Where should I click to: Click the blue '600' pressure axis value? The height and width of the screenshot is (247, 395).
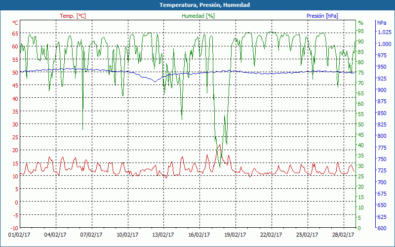pyautogui.click(x=382, y=228)
